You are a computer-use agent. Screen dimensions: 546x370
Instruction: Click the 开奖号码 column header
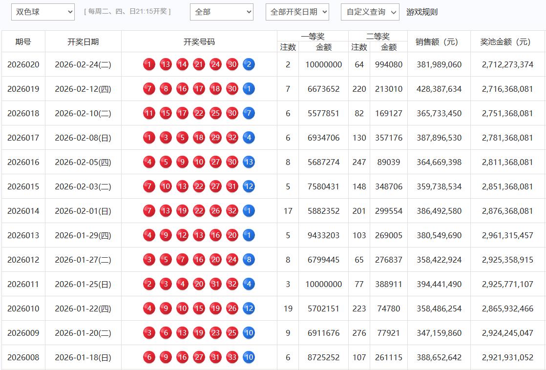pyautogui.click(x=199, y=42)
